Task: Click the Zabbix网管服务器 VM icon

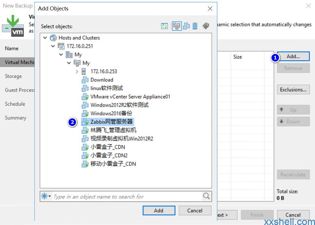Action: (85, 122)
